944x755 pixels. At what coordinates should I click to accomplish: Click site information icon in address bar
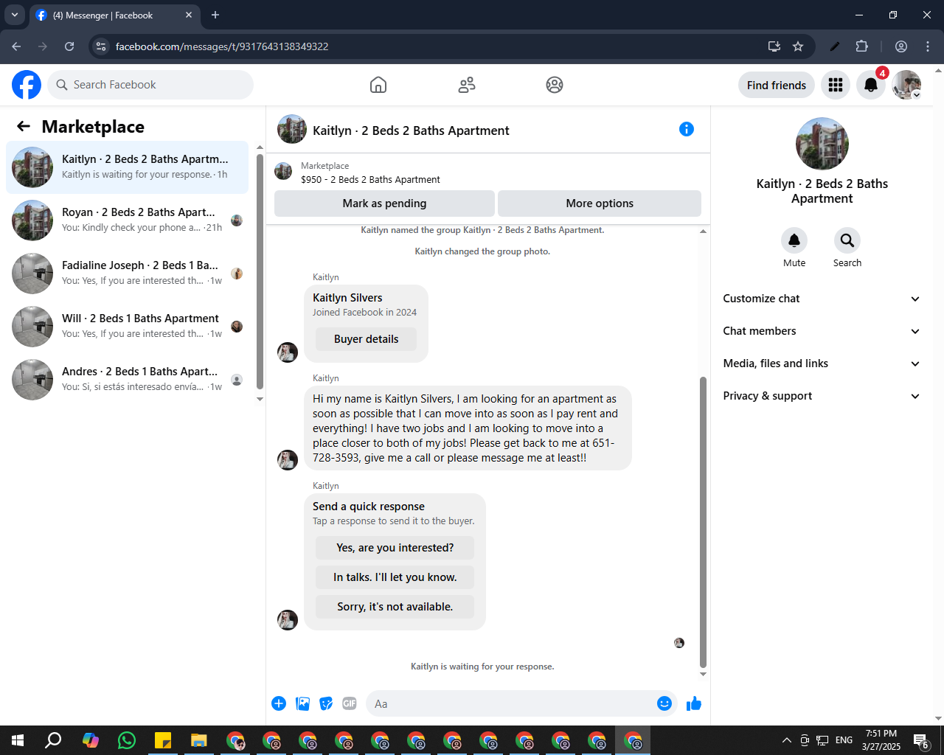click(102, 46)
